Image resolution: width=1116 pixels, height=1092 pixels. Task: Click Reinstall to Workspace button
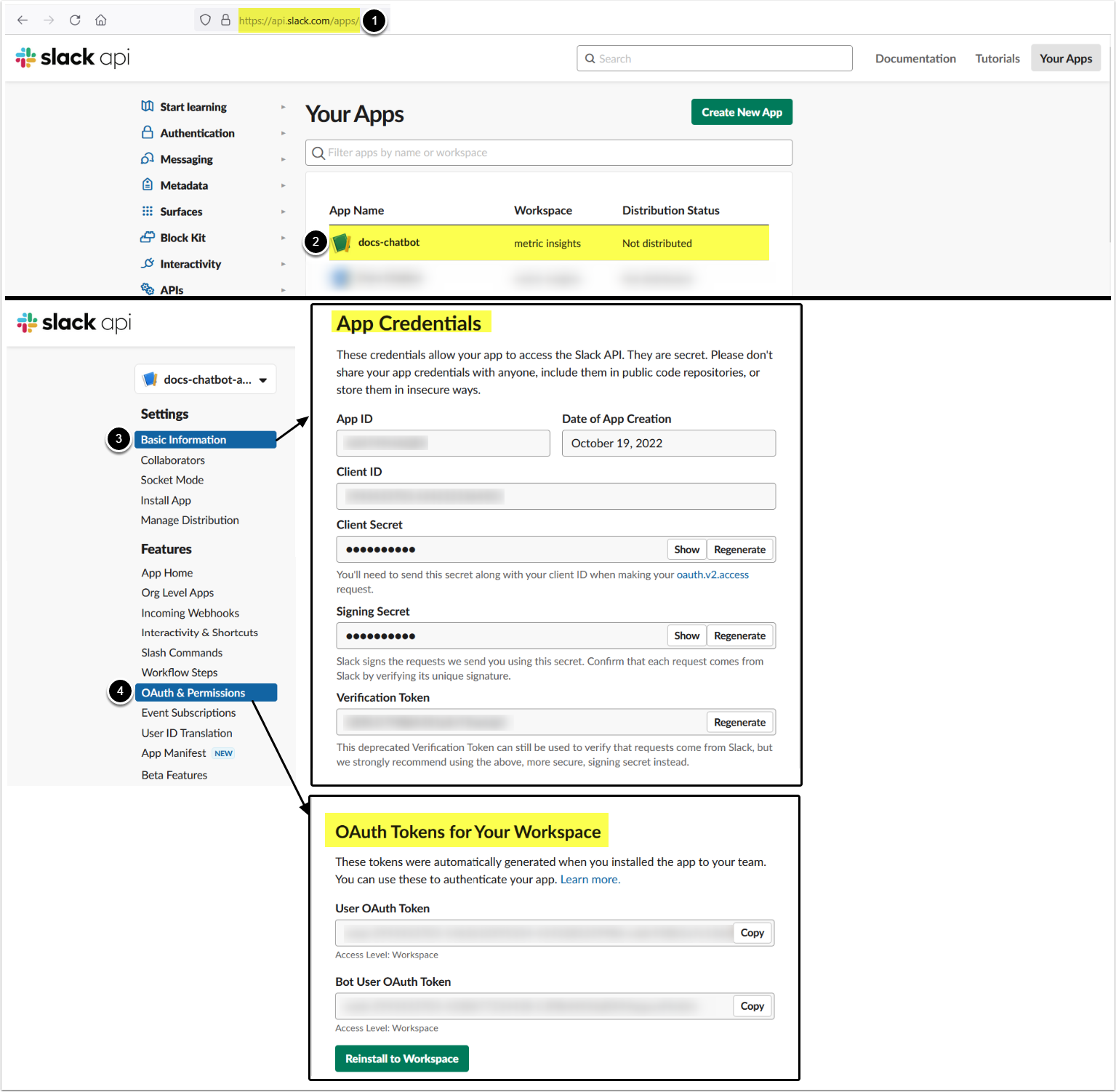point(402,1059)
